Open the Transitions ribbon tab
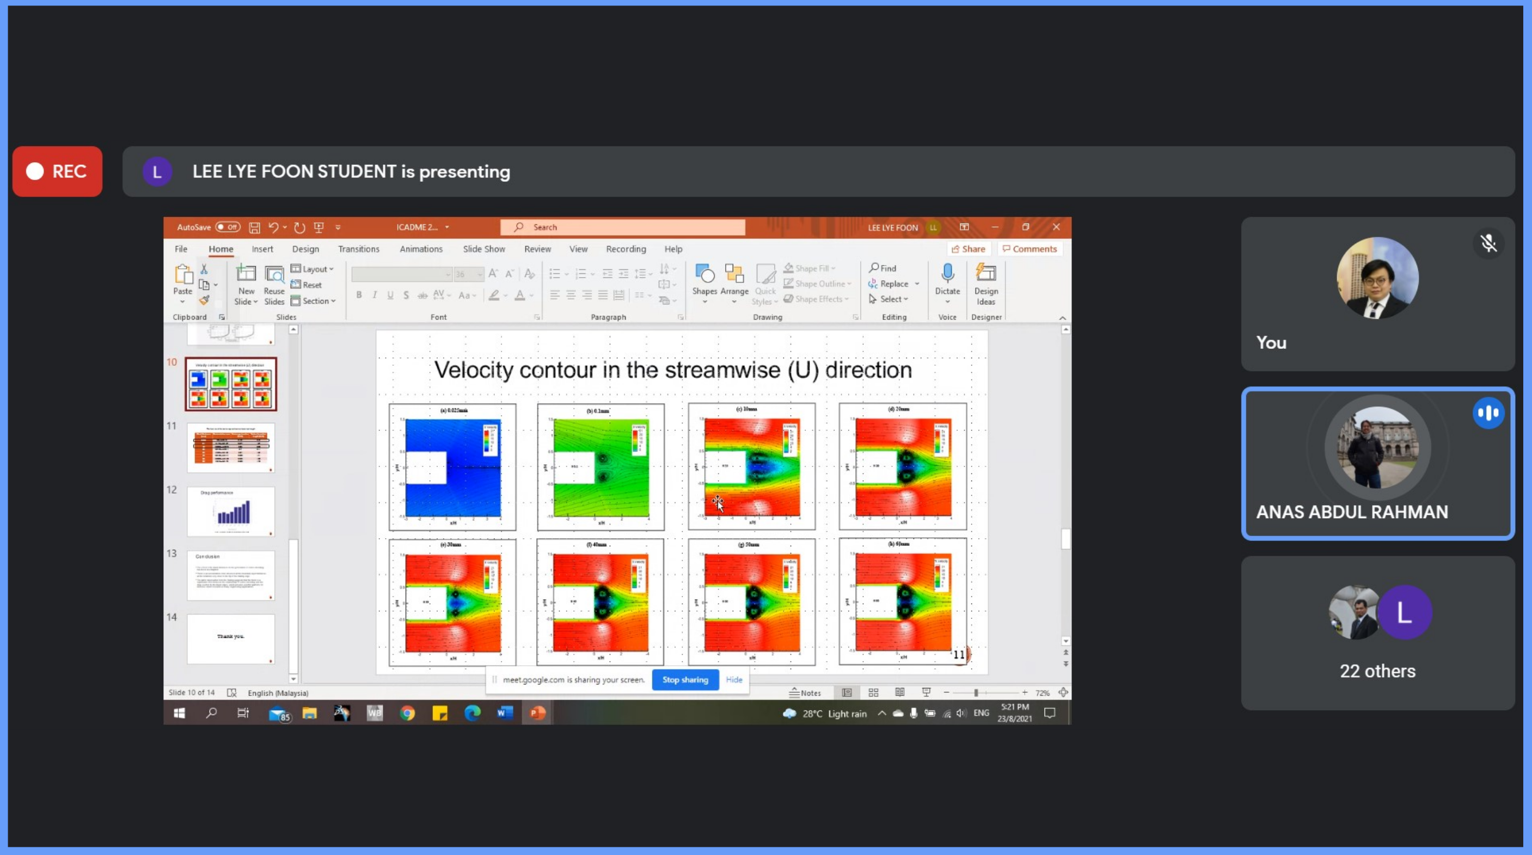 358,249
